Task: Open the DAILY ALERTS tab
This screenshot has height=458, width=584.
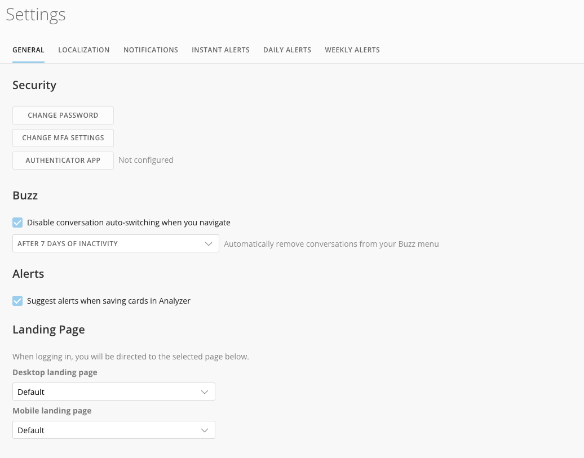Action: point(287,50)
